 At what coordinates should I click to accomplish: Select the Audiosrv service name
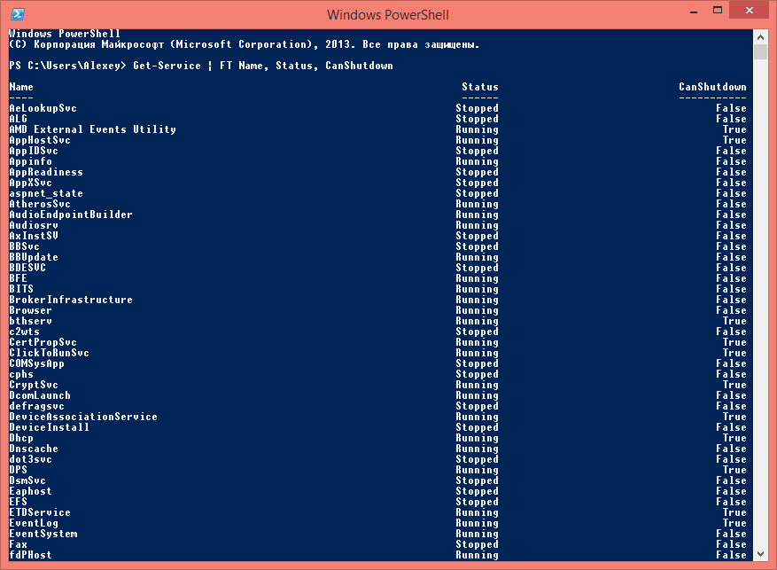pos(34,225)
